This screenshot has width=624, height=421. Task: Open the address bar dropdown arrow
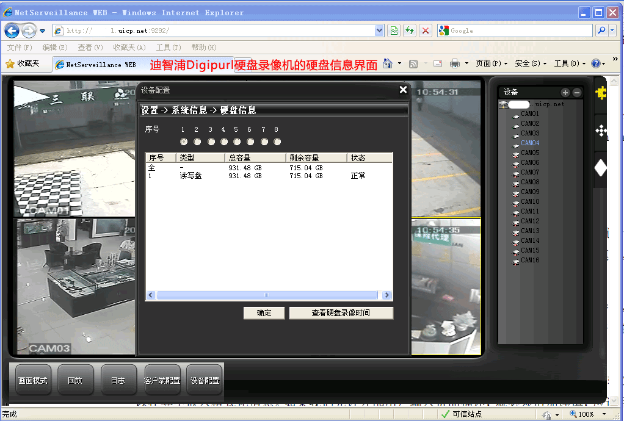click(x=379, y=31)
